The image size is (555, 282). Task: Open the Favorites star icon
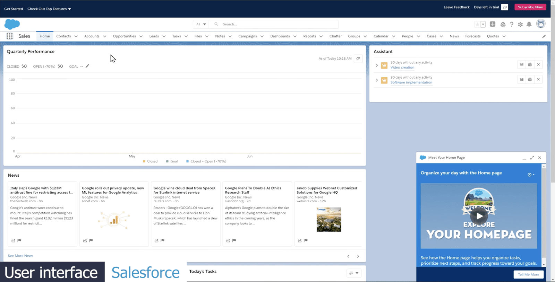(477, 24)
